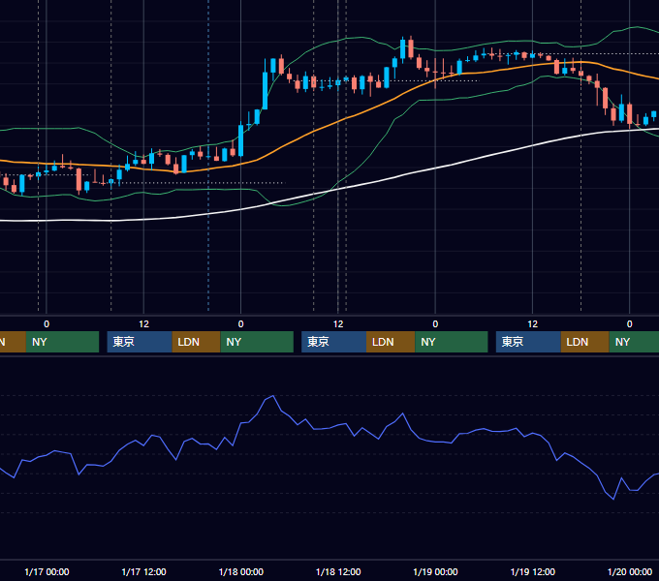The width and height of the screenshot is (659, 581).
Task: Click the 1/17 00:00 date label
Action: [47, 571]
